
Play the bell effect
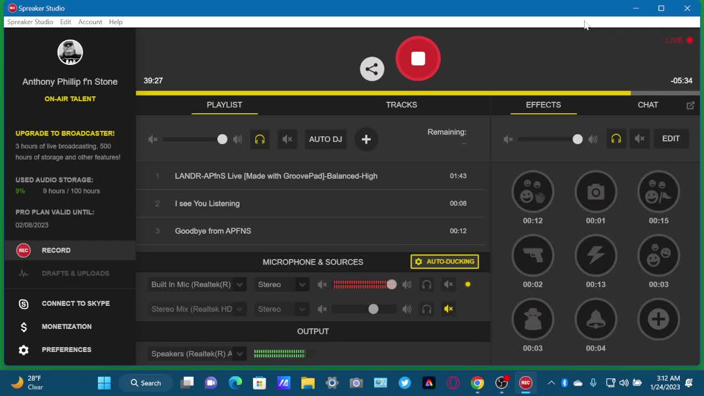pos(596,319)
